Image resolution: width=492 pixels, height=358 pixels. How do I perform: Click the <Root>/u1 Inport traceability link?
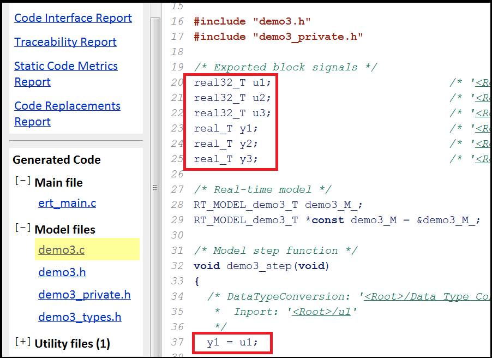click(321, 312)
